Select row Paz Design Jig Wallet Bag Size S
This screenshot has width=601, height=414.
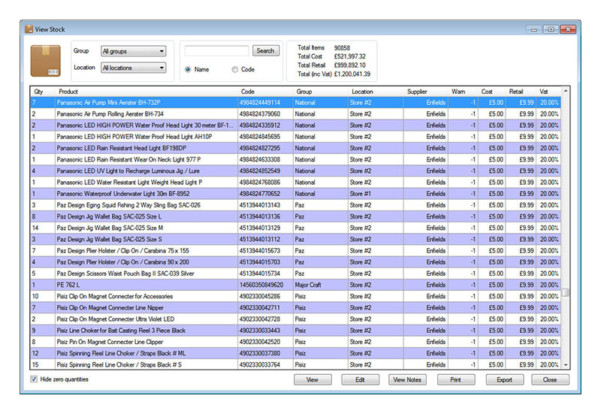click(x=295, y=239)
